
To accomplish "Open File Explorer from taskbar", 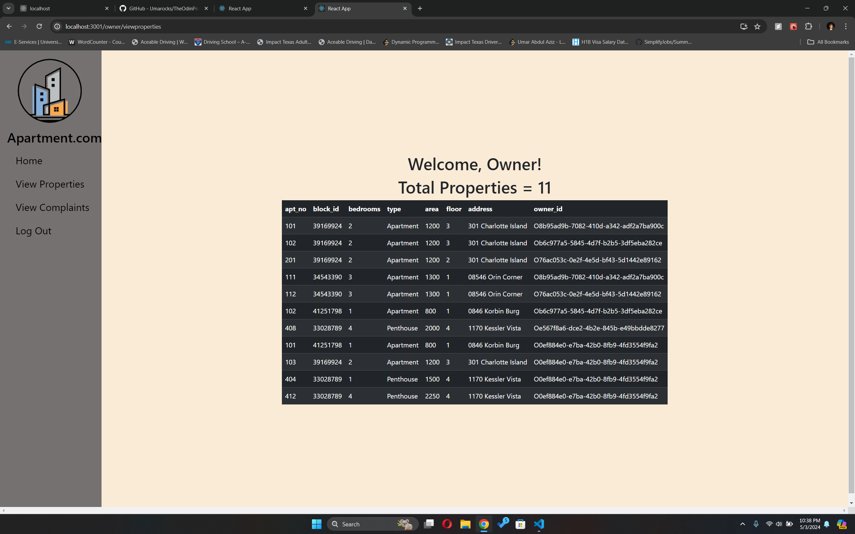I will coord(465,524).
